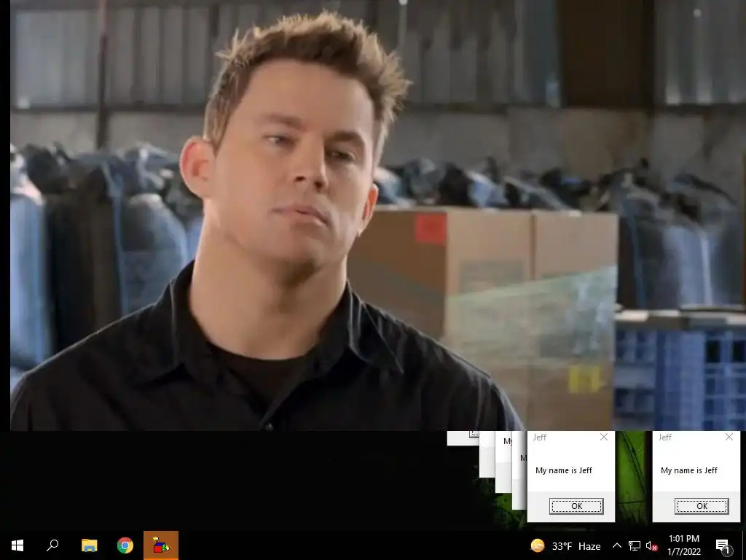Select the highlighted colored-blocks app on the taskbar
The width and height of the screenshot is (746, 560).
click(161, 545)
